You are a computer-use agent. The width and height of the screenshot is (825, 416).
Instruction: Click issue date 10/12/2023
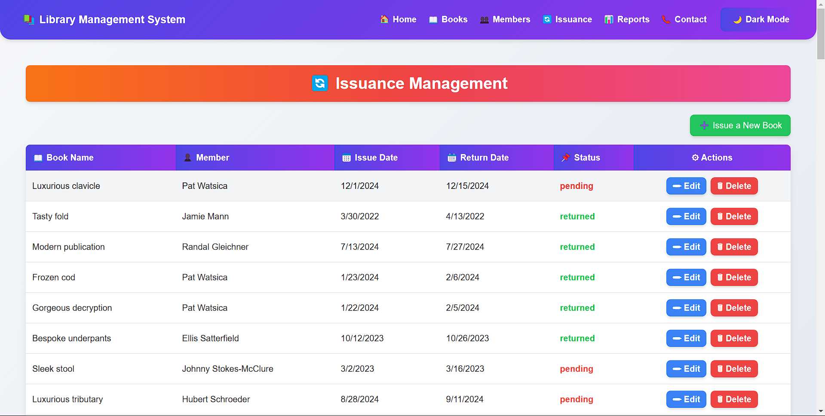[x=362, y=338]
